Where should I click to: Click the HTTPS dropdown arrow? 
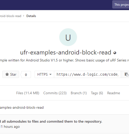51,74
